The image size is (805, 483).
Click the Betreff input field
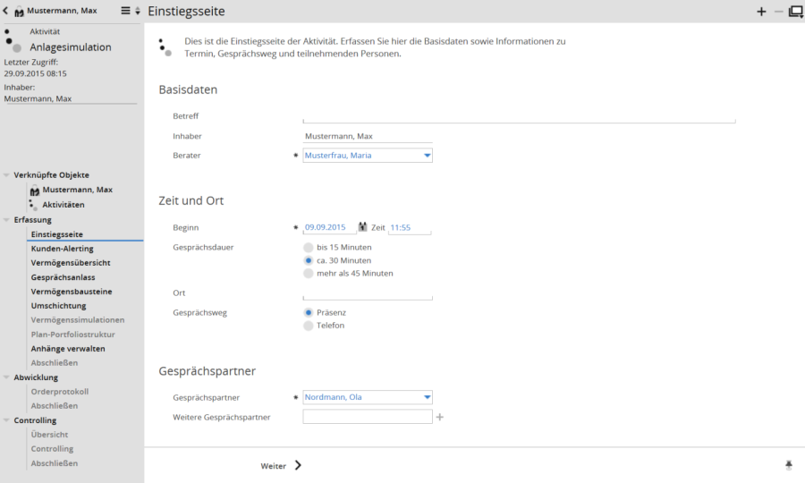coord(519,116)
